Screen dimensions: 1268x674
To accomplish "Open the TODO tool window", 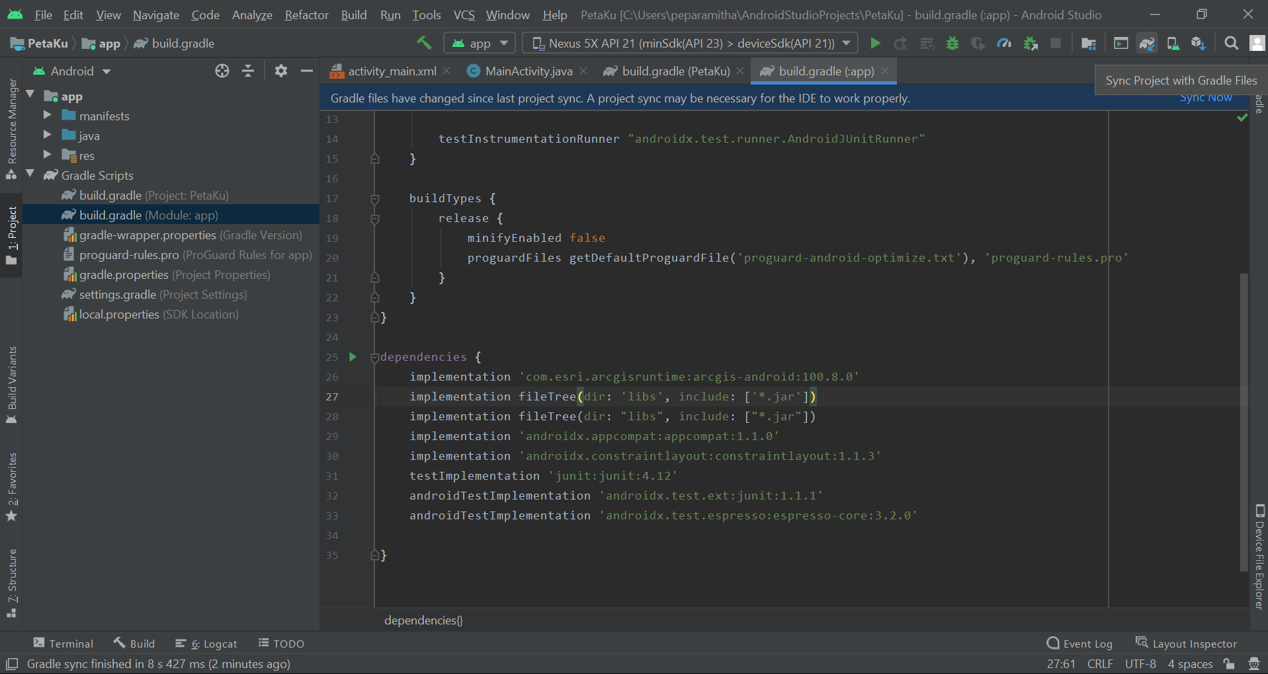I will 281,643.
